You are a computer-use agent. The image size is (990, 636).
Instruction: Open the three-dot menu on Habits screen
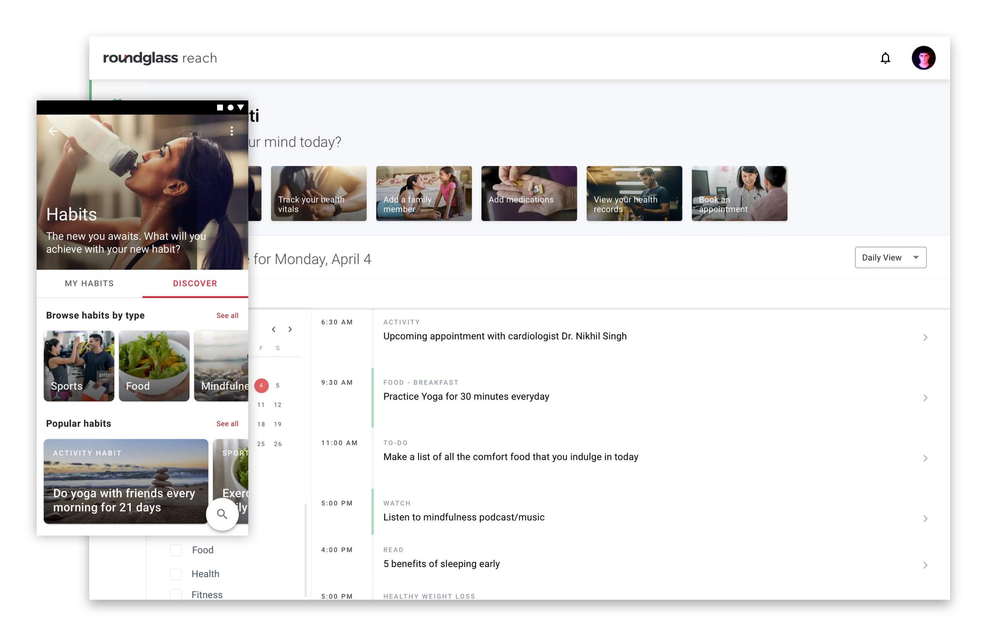pos(232,131)
